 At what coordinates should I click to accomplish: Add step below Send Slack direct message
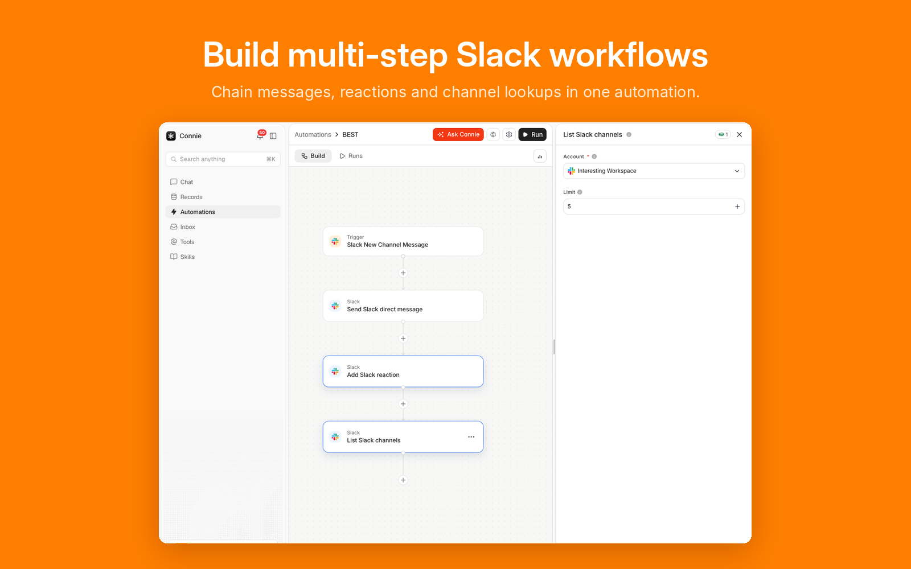pos(403,339)
